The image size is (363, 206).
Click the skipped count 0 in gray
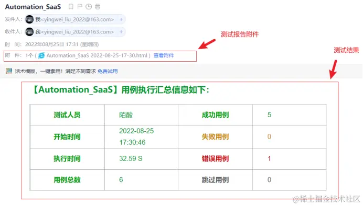click(269, 180)
